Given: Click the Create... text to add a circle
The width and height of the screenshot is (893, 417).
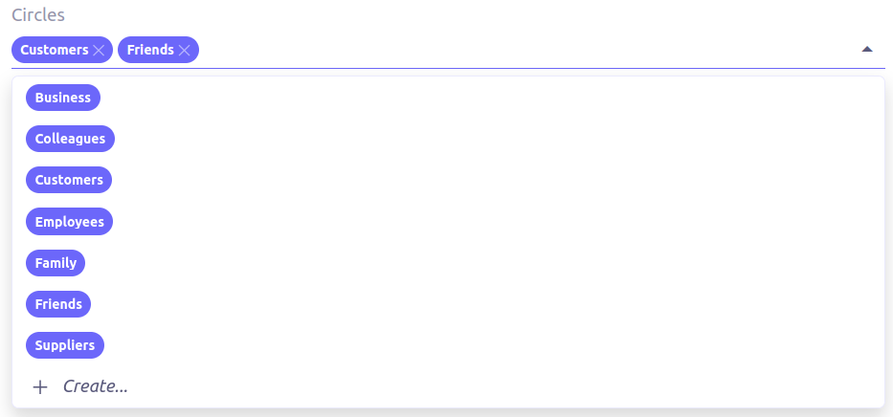Looking at the screenshot, I should pos(96,387).
